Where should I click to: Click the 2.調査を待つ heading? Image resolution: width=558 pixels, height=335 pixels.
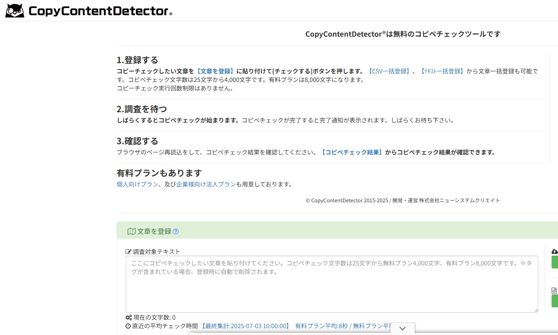142,109
